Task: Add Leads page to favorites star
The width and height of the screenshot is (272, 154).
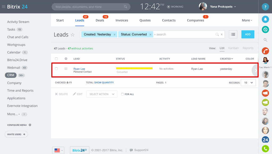Action: 73,35
